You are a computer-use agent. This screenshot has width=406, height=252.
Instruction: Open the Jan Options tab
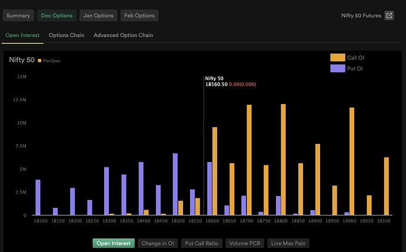(x=98, y=15)
